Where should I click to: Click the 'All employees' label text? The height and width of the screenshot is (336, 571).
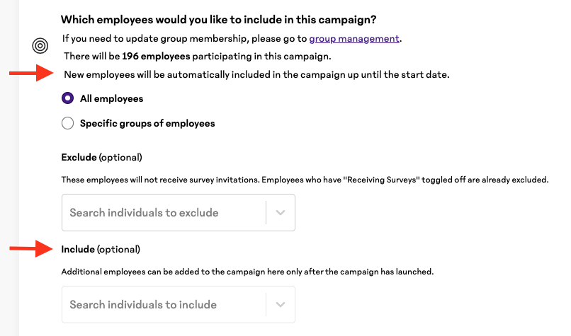click(112, 98)
